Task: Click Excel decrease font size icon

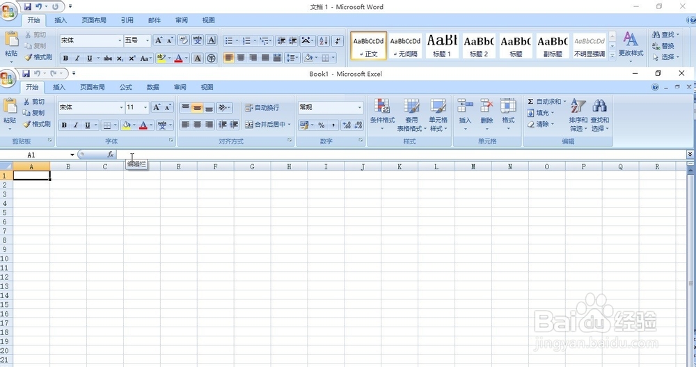Action: point(168,107)
